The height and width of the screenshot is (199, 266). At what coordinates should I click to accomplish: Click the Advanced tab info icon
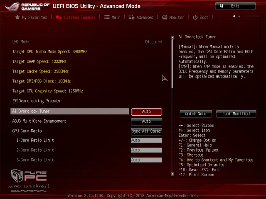pos(131,17)
